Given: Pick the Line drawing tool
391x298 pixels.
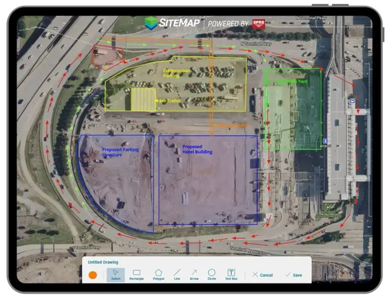Looking at the screenshot, I should point(177,274).
